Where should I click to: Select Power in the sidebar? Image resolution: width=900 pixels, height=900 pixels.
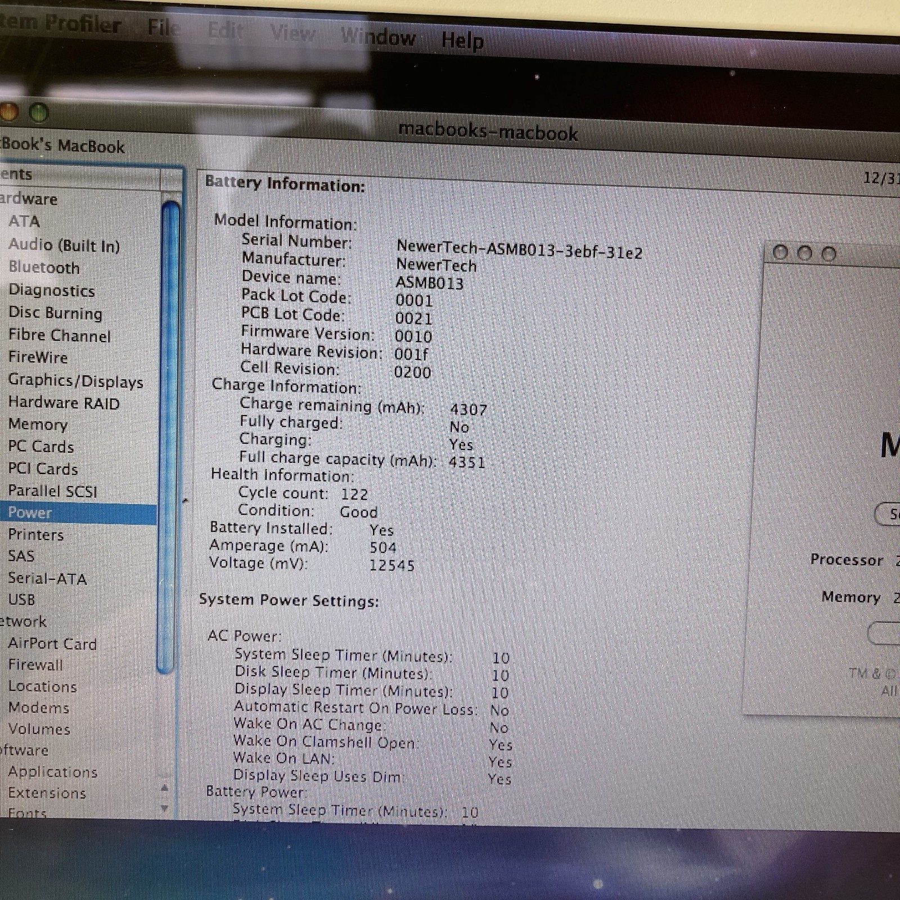pos(78,512)
